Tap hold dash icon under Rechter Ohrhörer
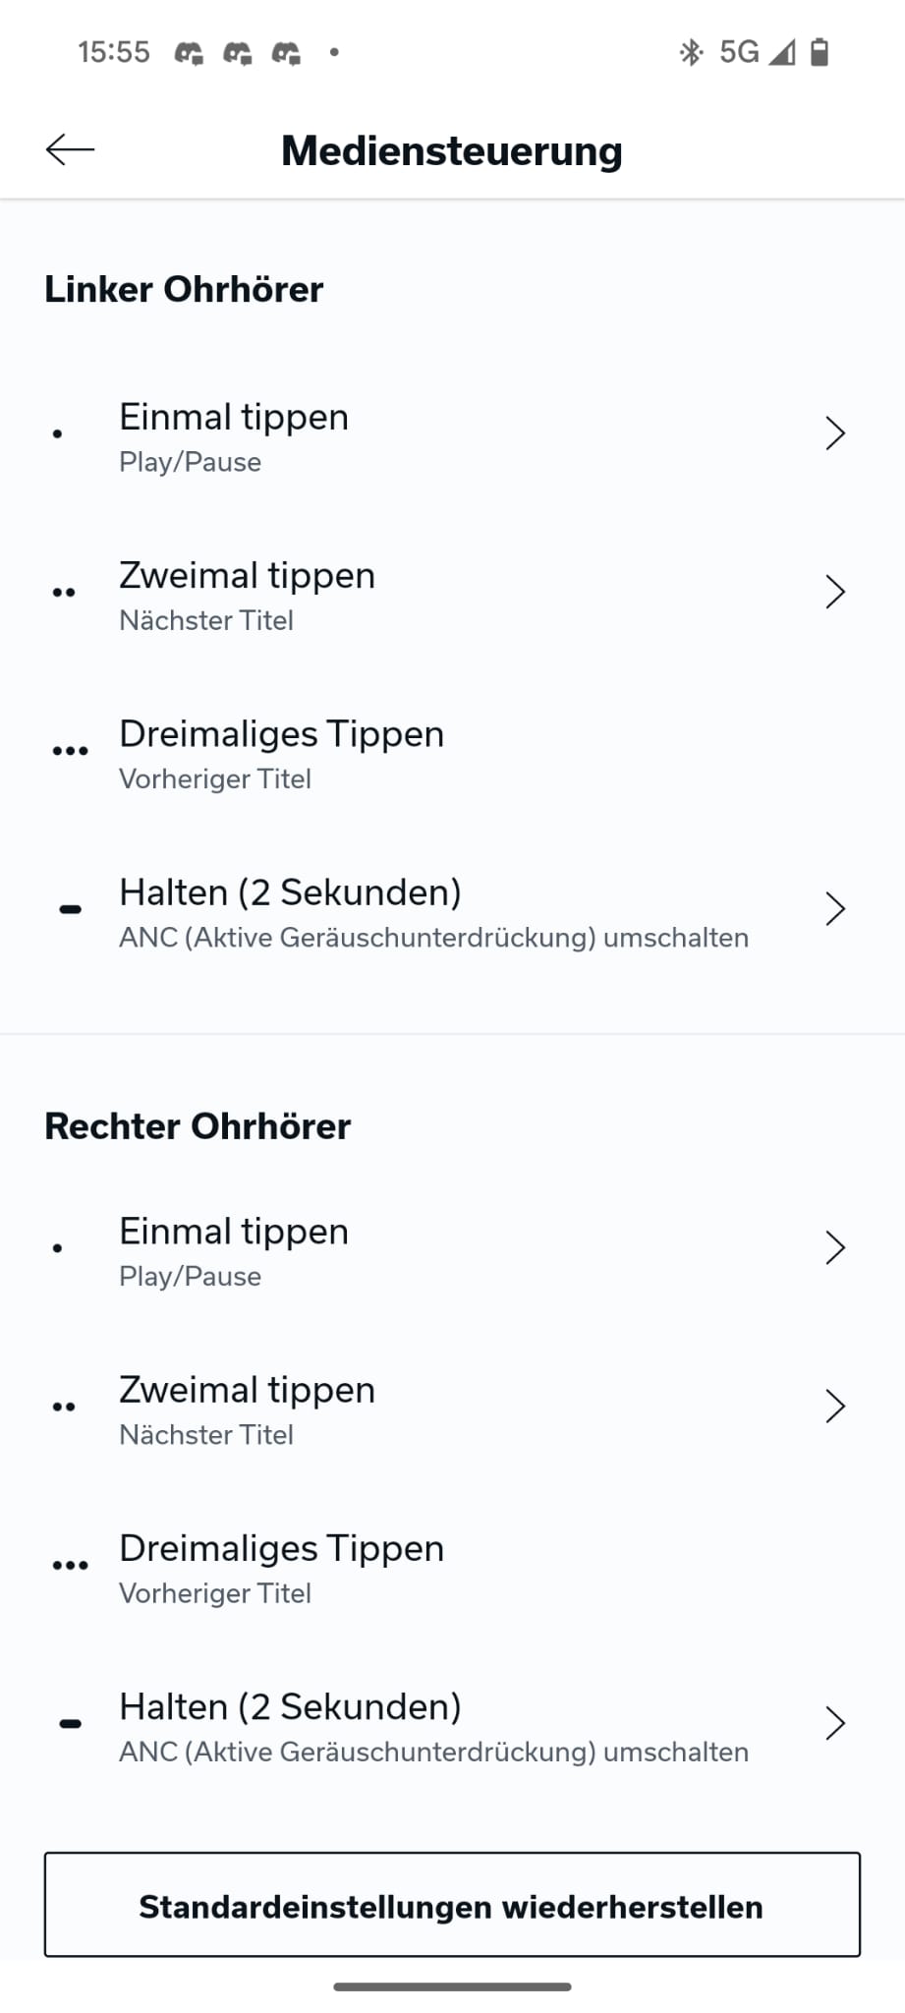Viewport: 905px width, 2013px height. point(70,1723)
